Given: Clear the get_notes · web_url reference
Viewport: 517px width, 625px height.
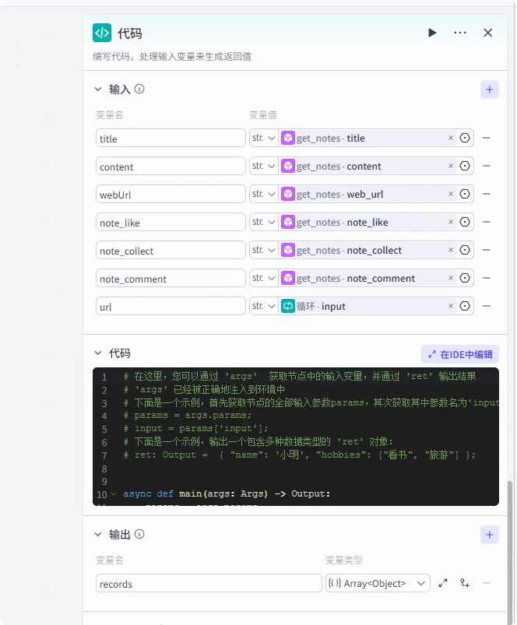Looking at the screenshot, I should click(x=451, y=194).
